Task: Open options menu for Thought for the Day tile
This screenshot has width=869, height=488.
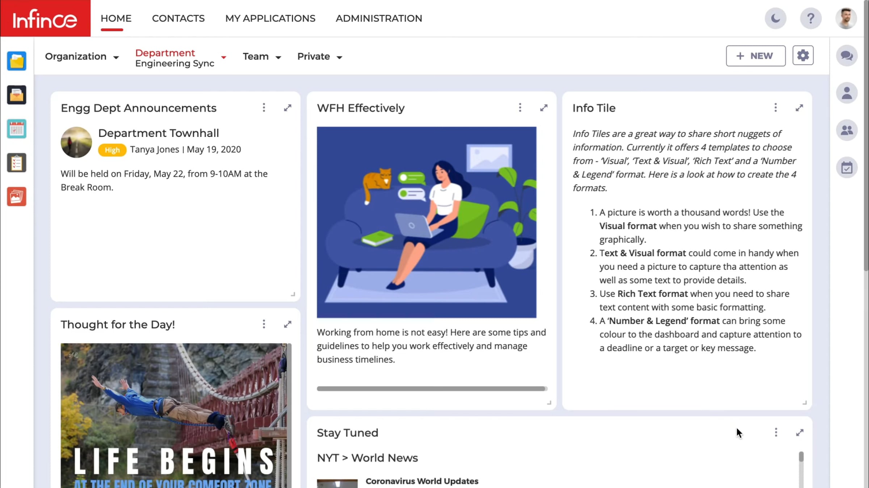Action: (x=264, y=324)
